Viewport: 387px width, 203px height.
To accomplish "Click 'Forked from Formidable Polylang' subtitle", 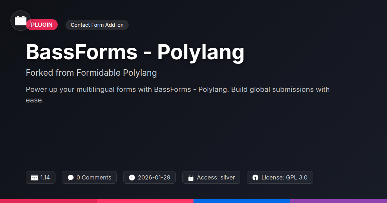I will pyautogui.click(x=91, y=73).
